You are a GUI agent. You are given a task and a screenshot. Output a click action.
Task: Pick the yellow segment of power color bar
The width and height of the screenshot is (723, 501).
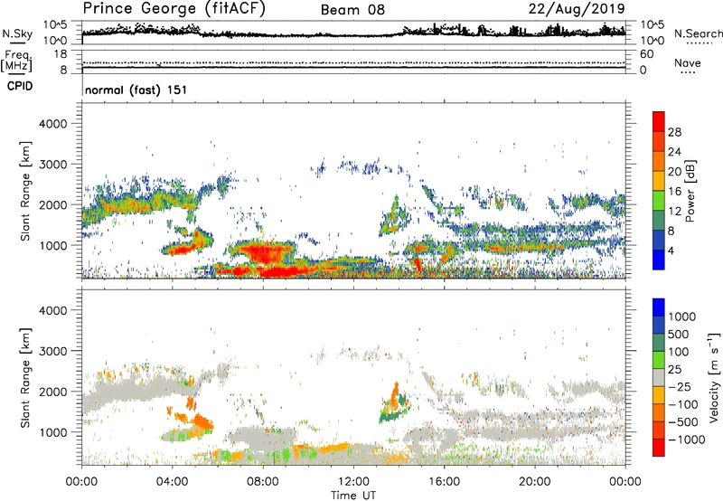pos(659,180)
